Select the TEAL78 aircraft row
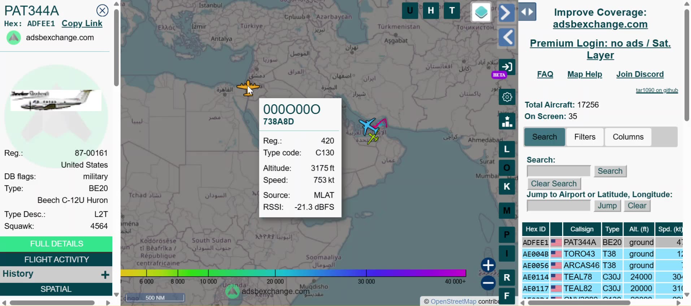Viewport: 691px width, 306px height. tap(603, 277)
